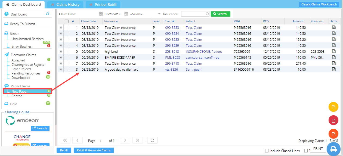Expand row 6 EMPIRE BCBS PAPER details
The width and height of the screenshot is (343, 156).
61,58
